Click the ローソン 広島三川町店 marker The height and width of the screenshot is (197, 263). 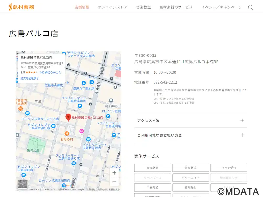pyautogui.click(x=64, y=185)
